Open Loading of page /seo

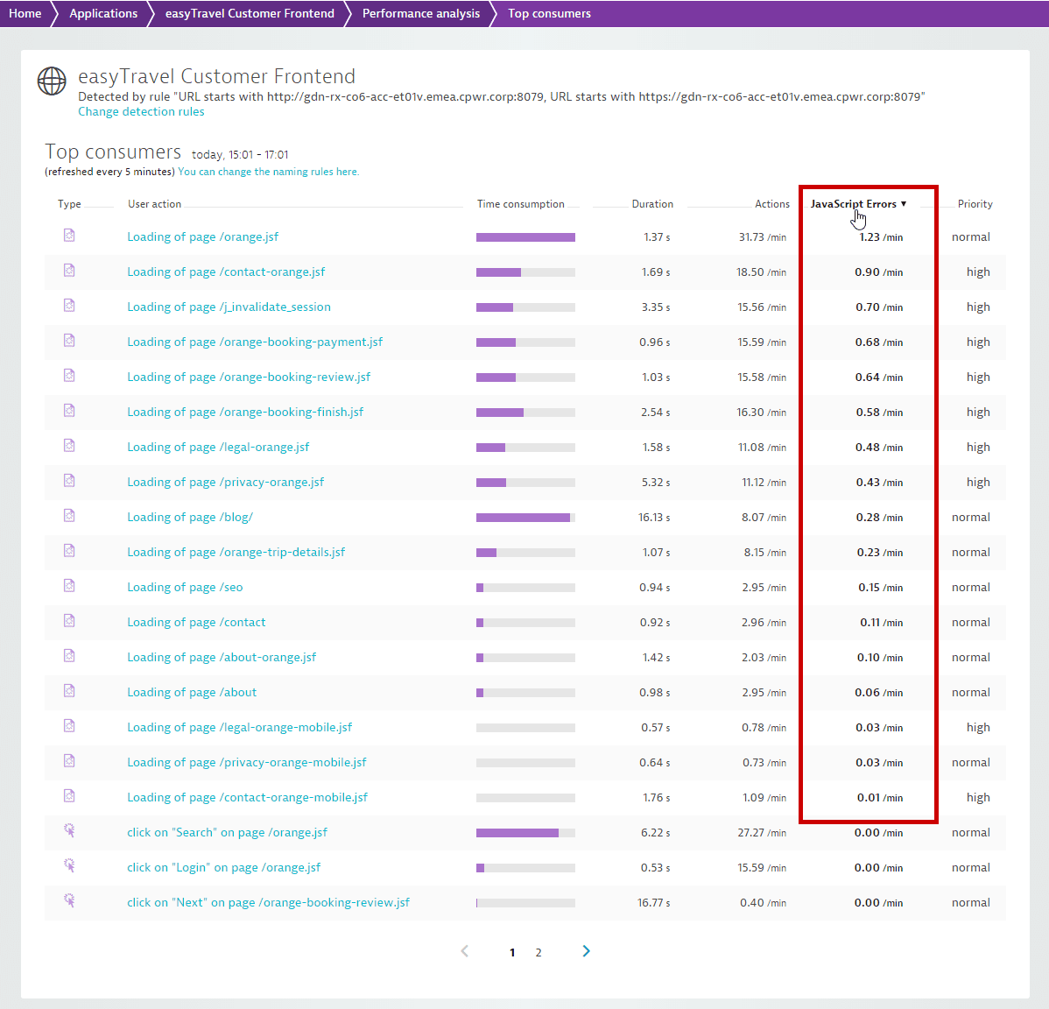click(186, 588)
